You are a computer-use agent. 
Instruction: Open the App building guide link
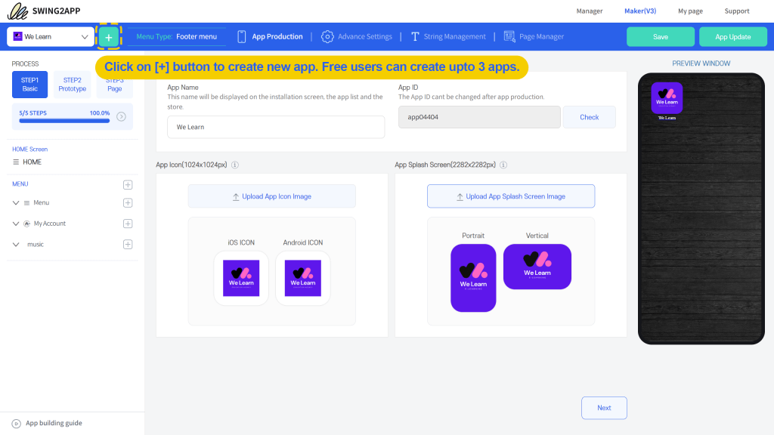pyautogui.click(x=54, y=423)
